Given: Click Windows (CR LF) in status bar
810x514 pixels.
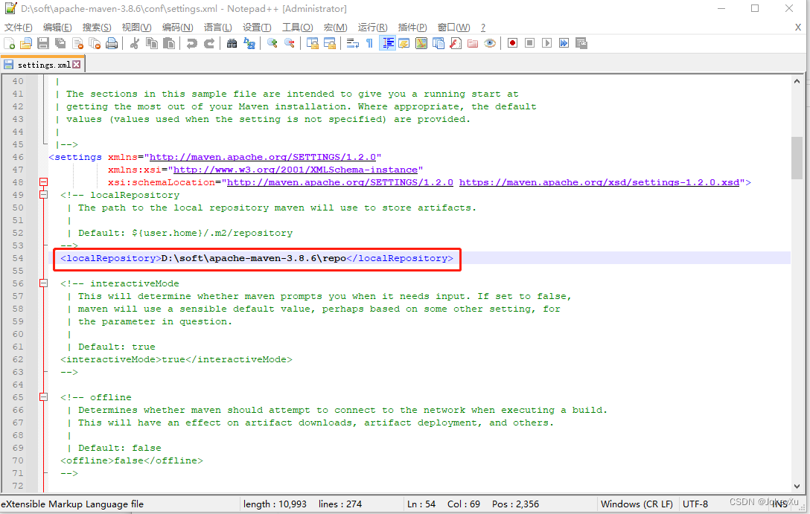Looking at the screenshot, I should (x=637, y=504).
